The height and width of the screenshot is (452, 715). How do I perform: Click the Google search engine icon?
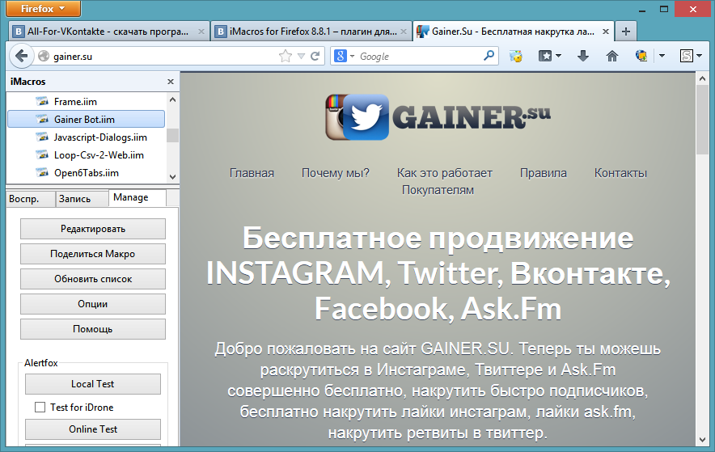341,56
